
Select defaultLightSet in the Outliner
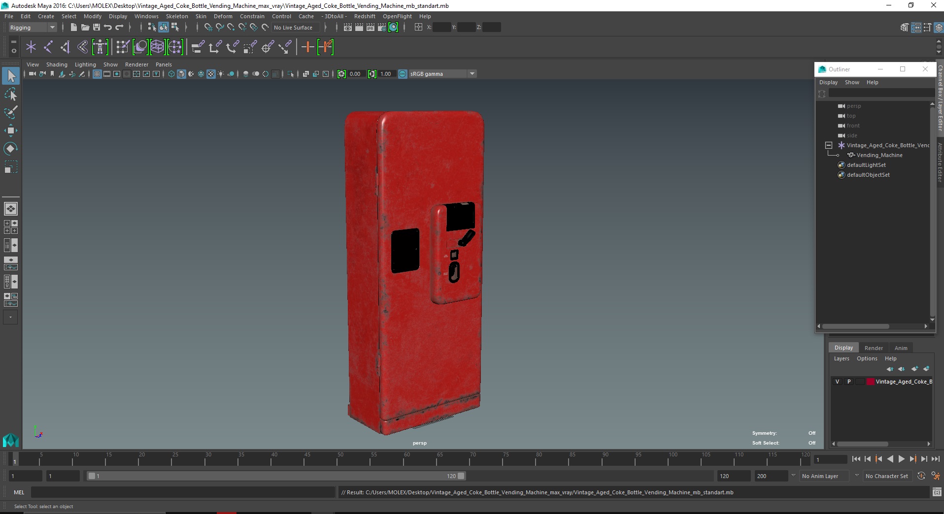(x=866, y=165)
